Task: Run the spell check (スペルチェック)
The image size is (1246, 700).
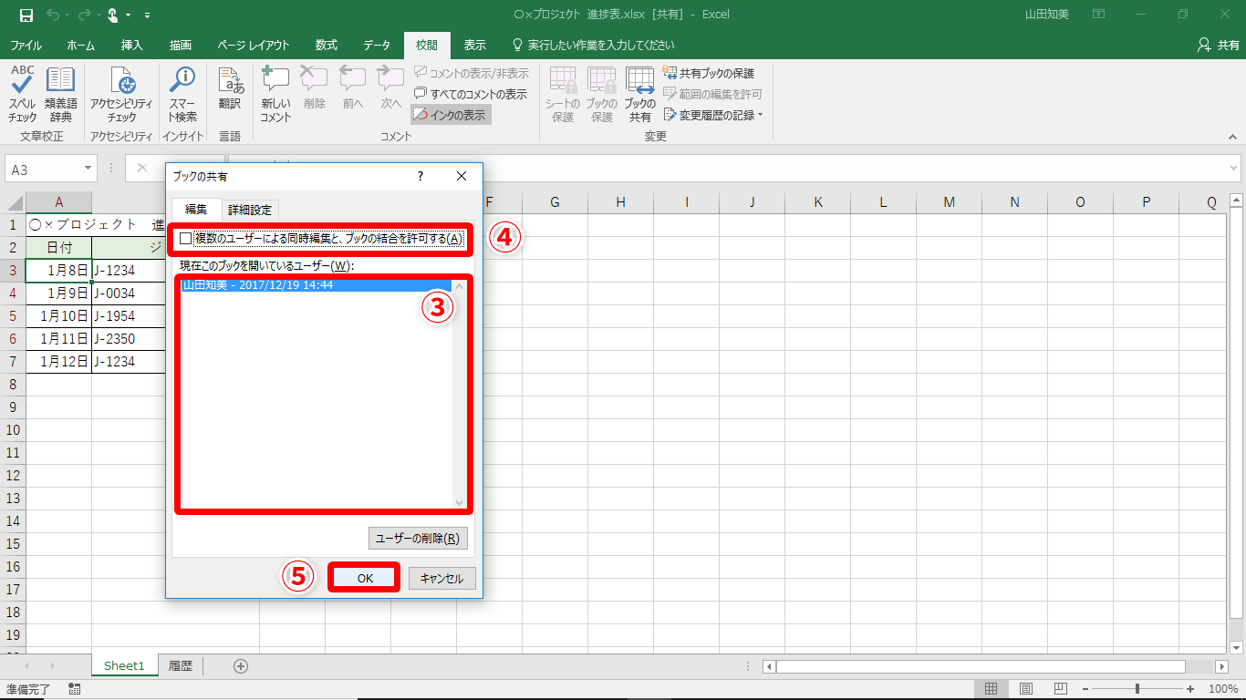Action: tap(23, 95)
